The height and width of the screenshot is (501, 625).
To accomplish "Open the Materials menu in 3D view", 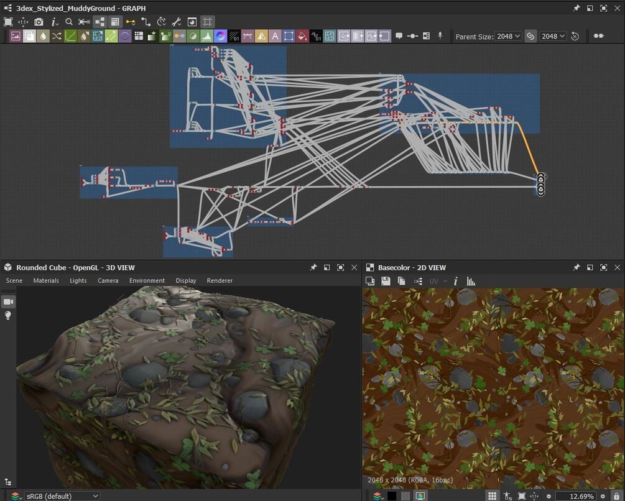I will pos(46,281).
